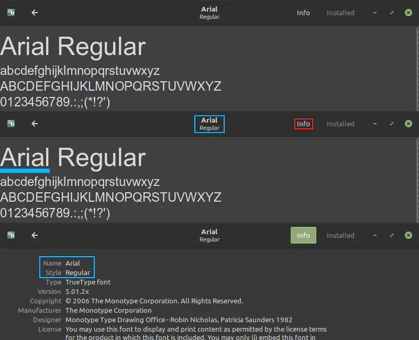419x340 pixels.
Task: Maximize the font details window
Action: coord(391,235)
